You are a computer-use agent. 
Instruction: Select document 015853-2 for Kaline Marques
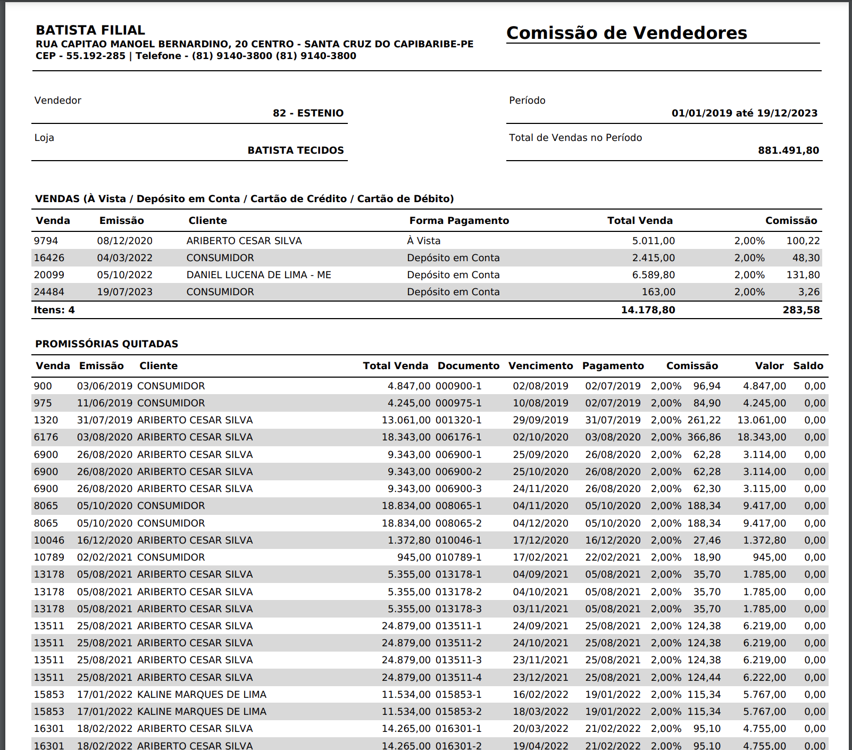pos(458,712)
